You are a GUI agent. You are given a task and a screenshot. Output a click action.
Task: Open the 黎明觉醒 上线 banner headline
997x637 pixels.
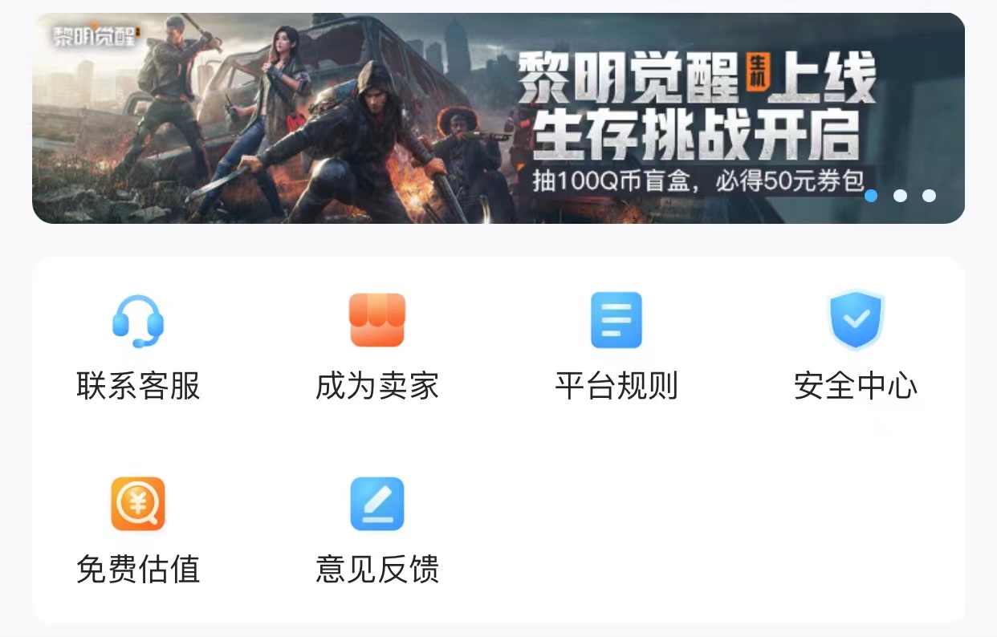click(x=697, y=79)
